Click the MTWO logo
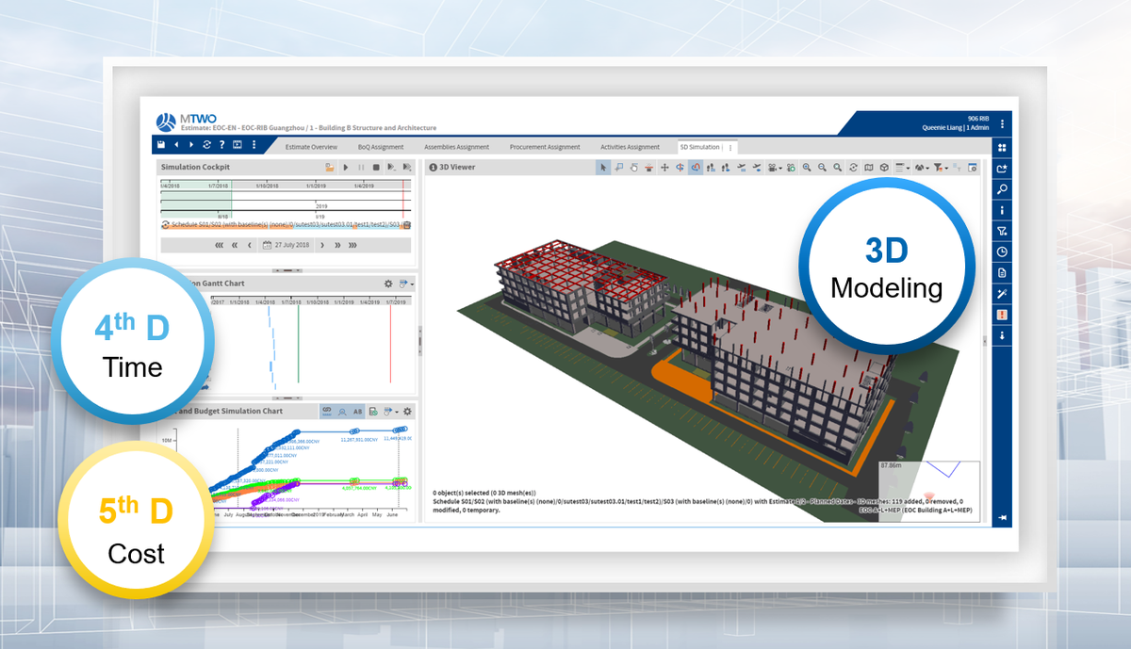This screenshot has height=649, width=1131. click(186, 121)
